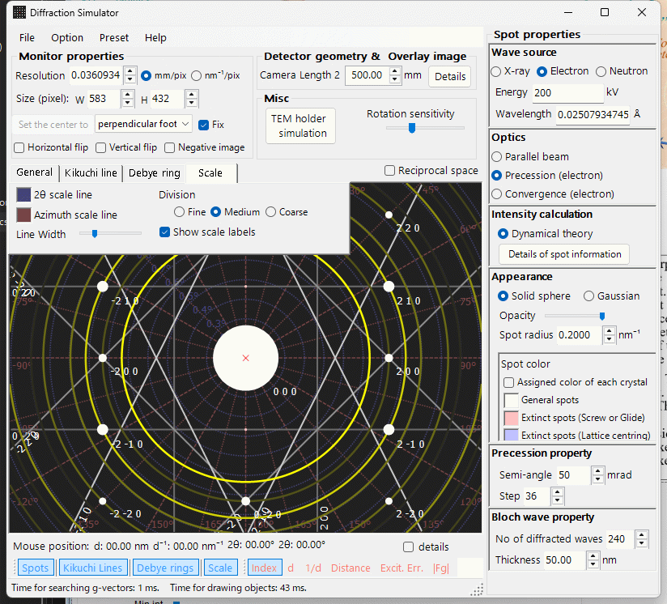Toggle the Kikuchi Lines overlay

(93, 568)
